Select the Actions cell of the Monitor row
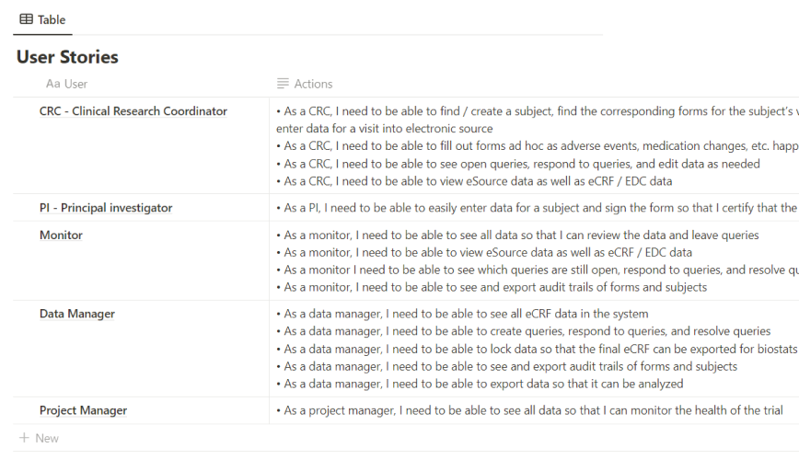The height and width of the screenshot is (471, 799). tap(534, 261)
